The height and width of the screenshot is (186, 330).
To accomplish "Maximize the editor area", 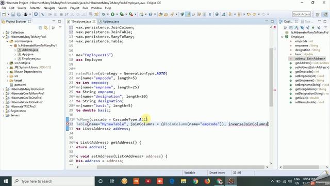I will pyautogui.click(x=272, y=21).
